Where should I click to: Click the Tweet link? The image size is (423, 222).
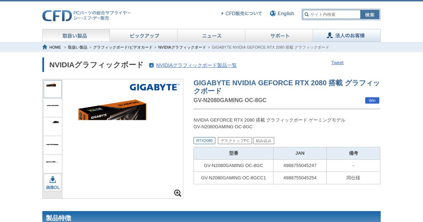pyautogui.click(x=337, y=62)
